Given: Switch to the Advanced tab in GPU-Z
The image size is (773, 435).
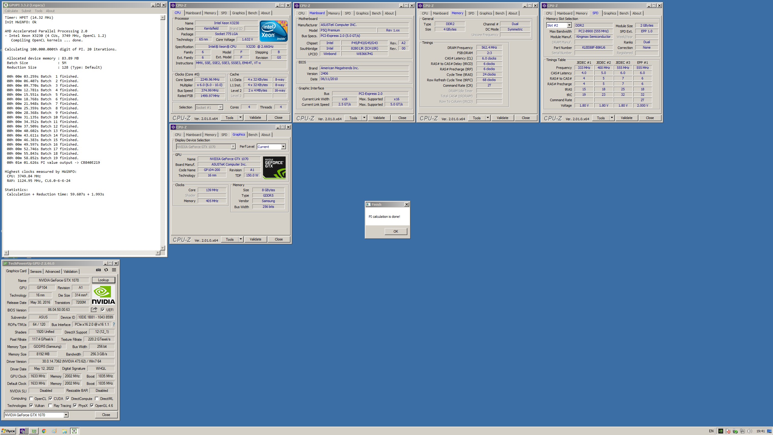Looking at the screenshot, I should [53, 271].
